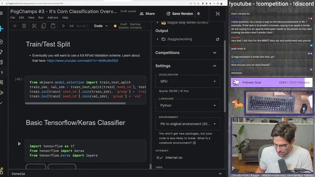Viewport: 315px width, 177px height.
Task: Run the tensorflow import cell play button
Action: tap(19, 144)
